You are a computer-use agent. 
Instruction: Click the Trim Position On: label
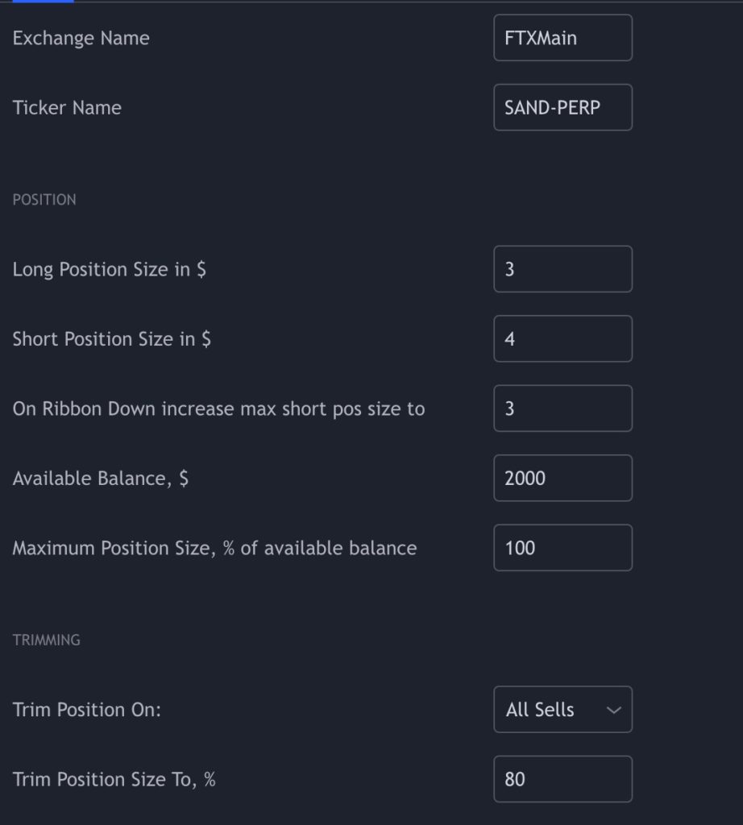click(87, 710)
